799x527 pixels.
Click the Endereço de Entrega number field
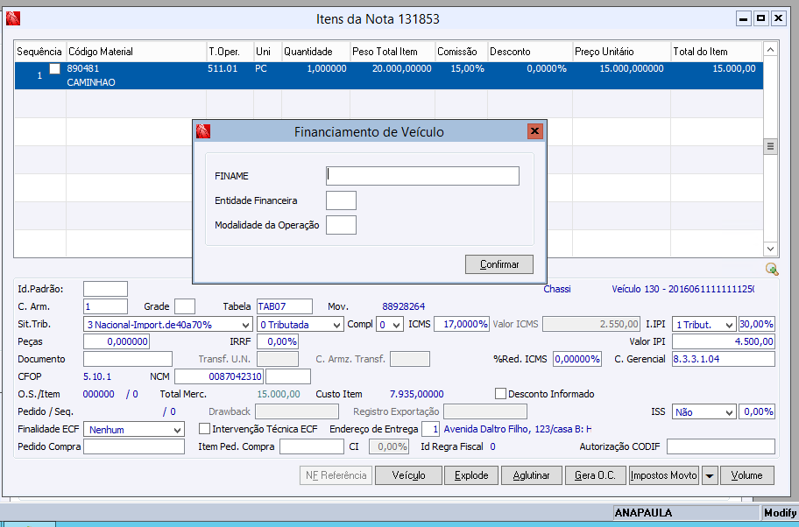pos(430,429)
